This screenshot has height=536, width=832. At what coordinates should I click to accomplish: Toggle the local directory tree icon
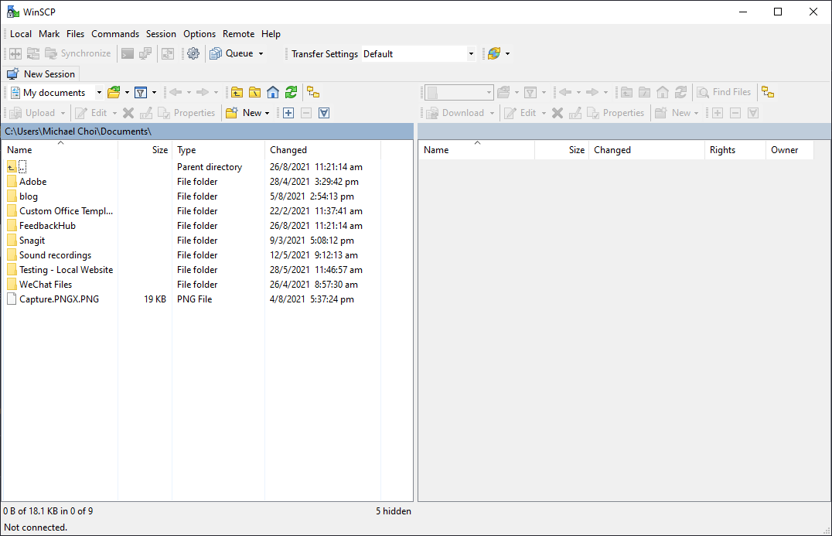[313, 92]
